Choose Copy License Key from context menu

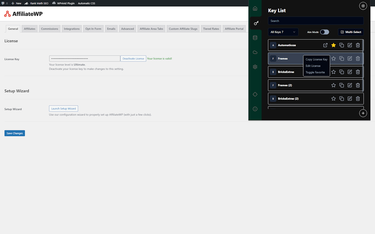[x=316, y=59]
